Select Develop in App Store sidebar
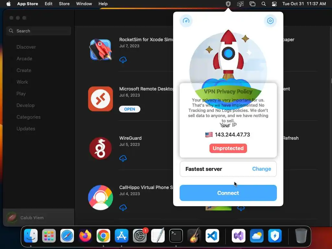 (x=25, y=105)
